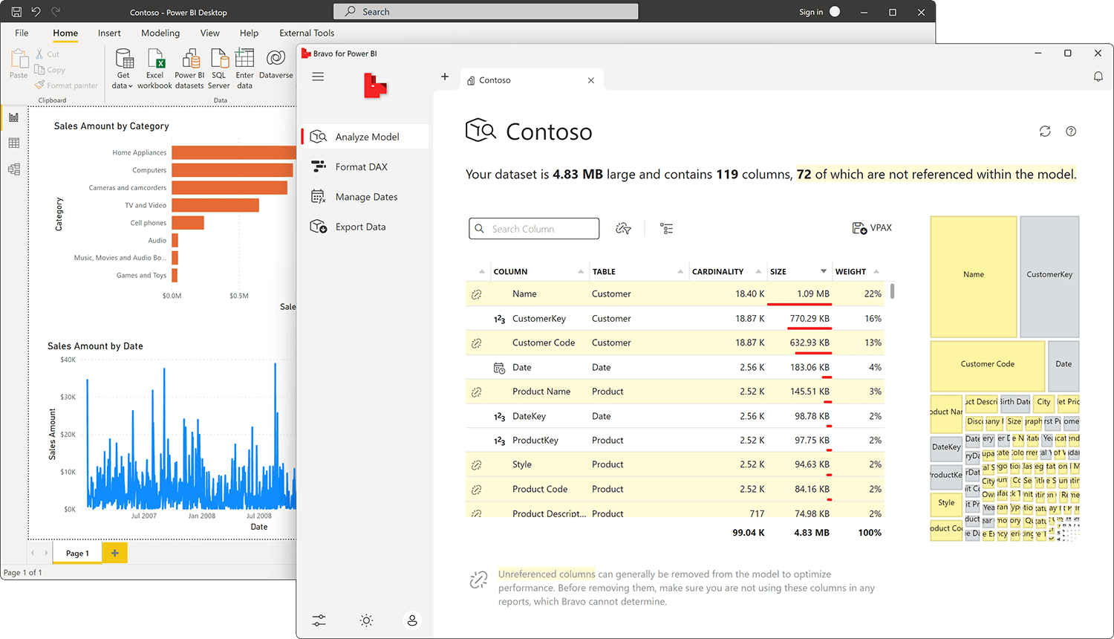
Task: Click the Name block in treemap
Action: tap(973, 276)
